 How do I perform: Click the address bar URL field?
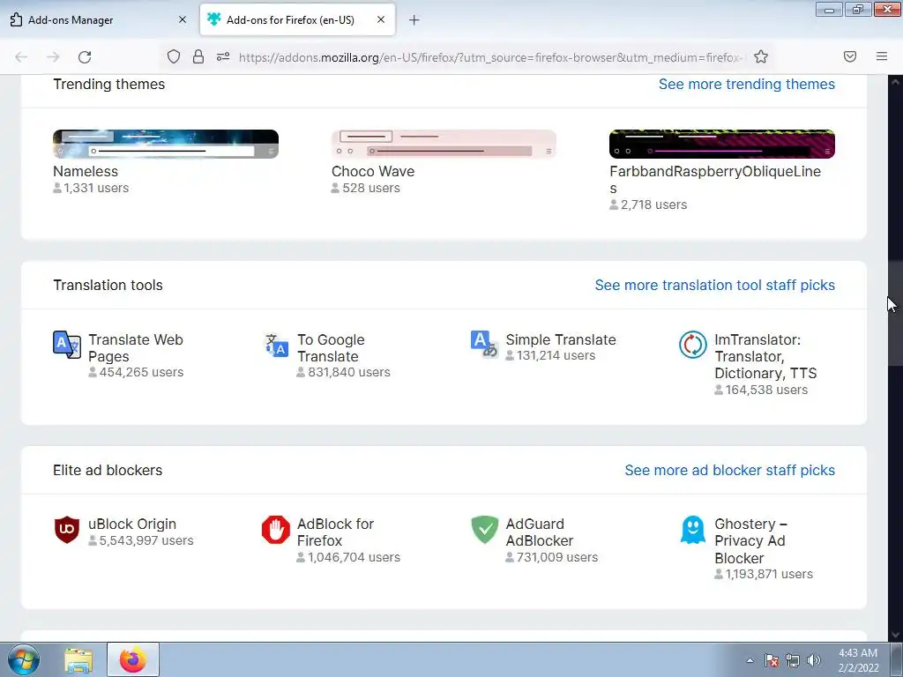(489, 57)
